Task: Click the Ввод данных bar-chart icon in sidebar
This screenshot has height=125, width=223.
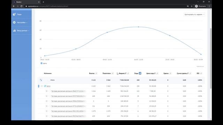Action: point(14,31)
